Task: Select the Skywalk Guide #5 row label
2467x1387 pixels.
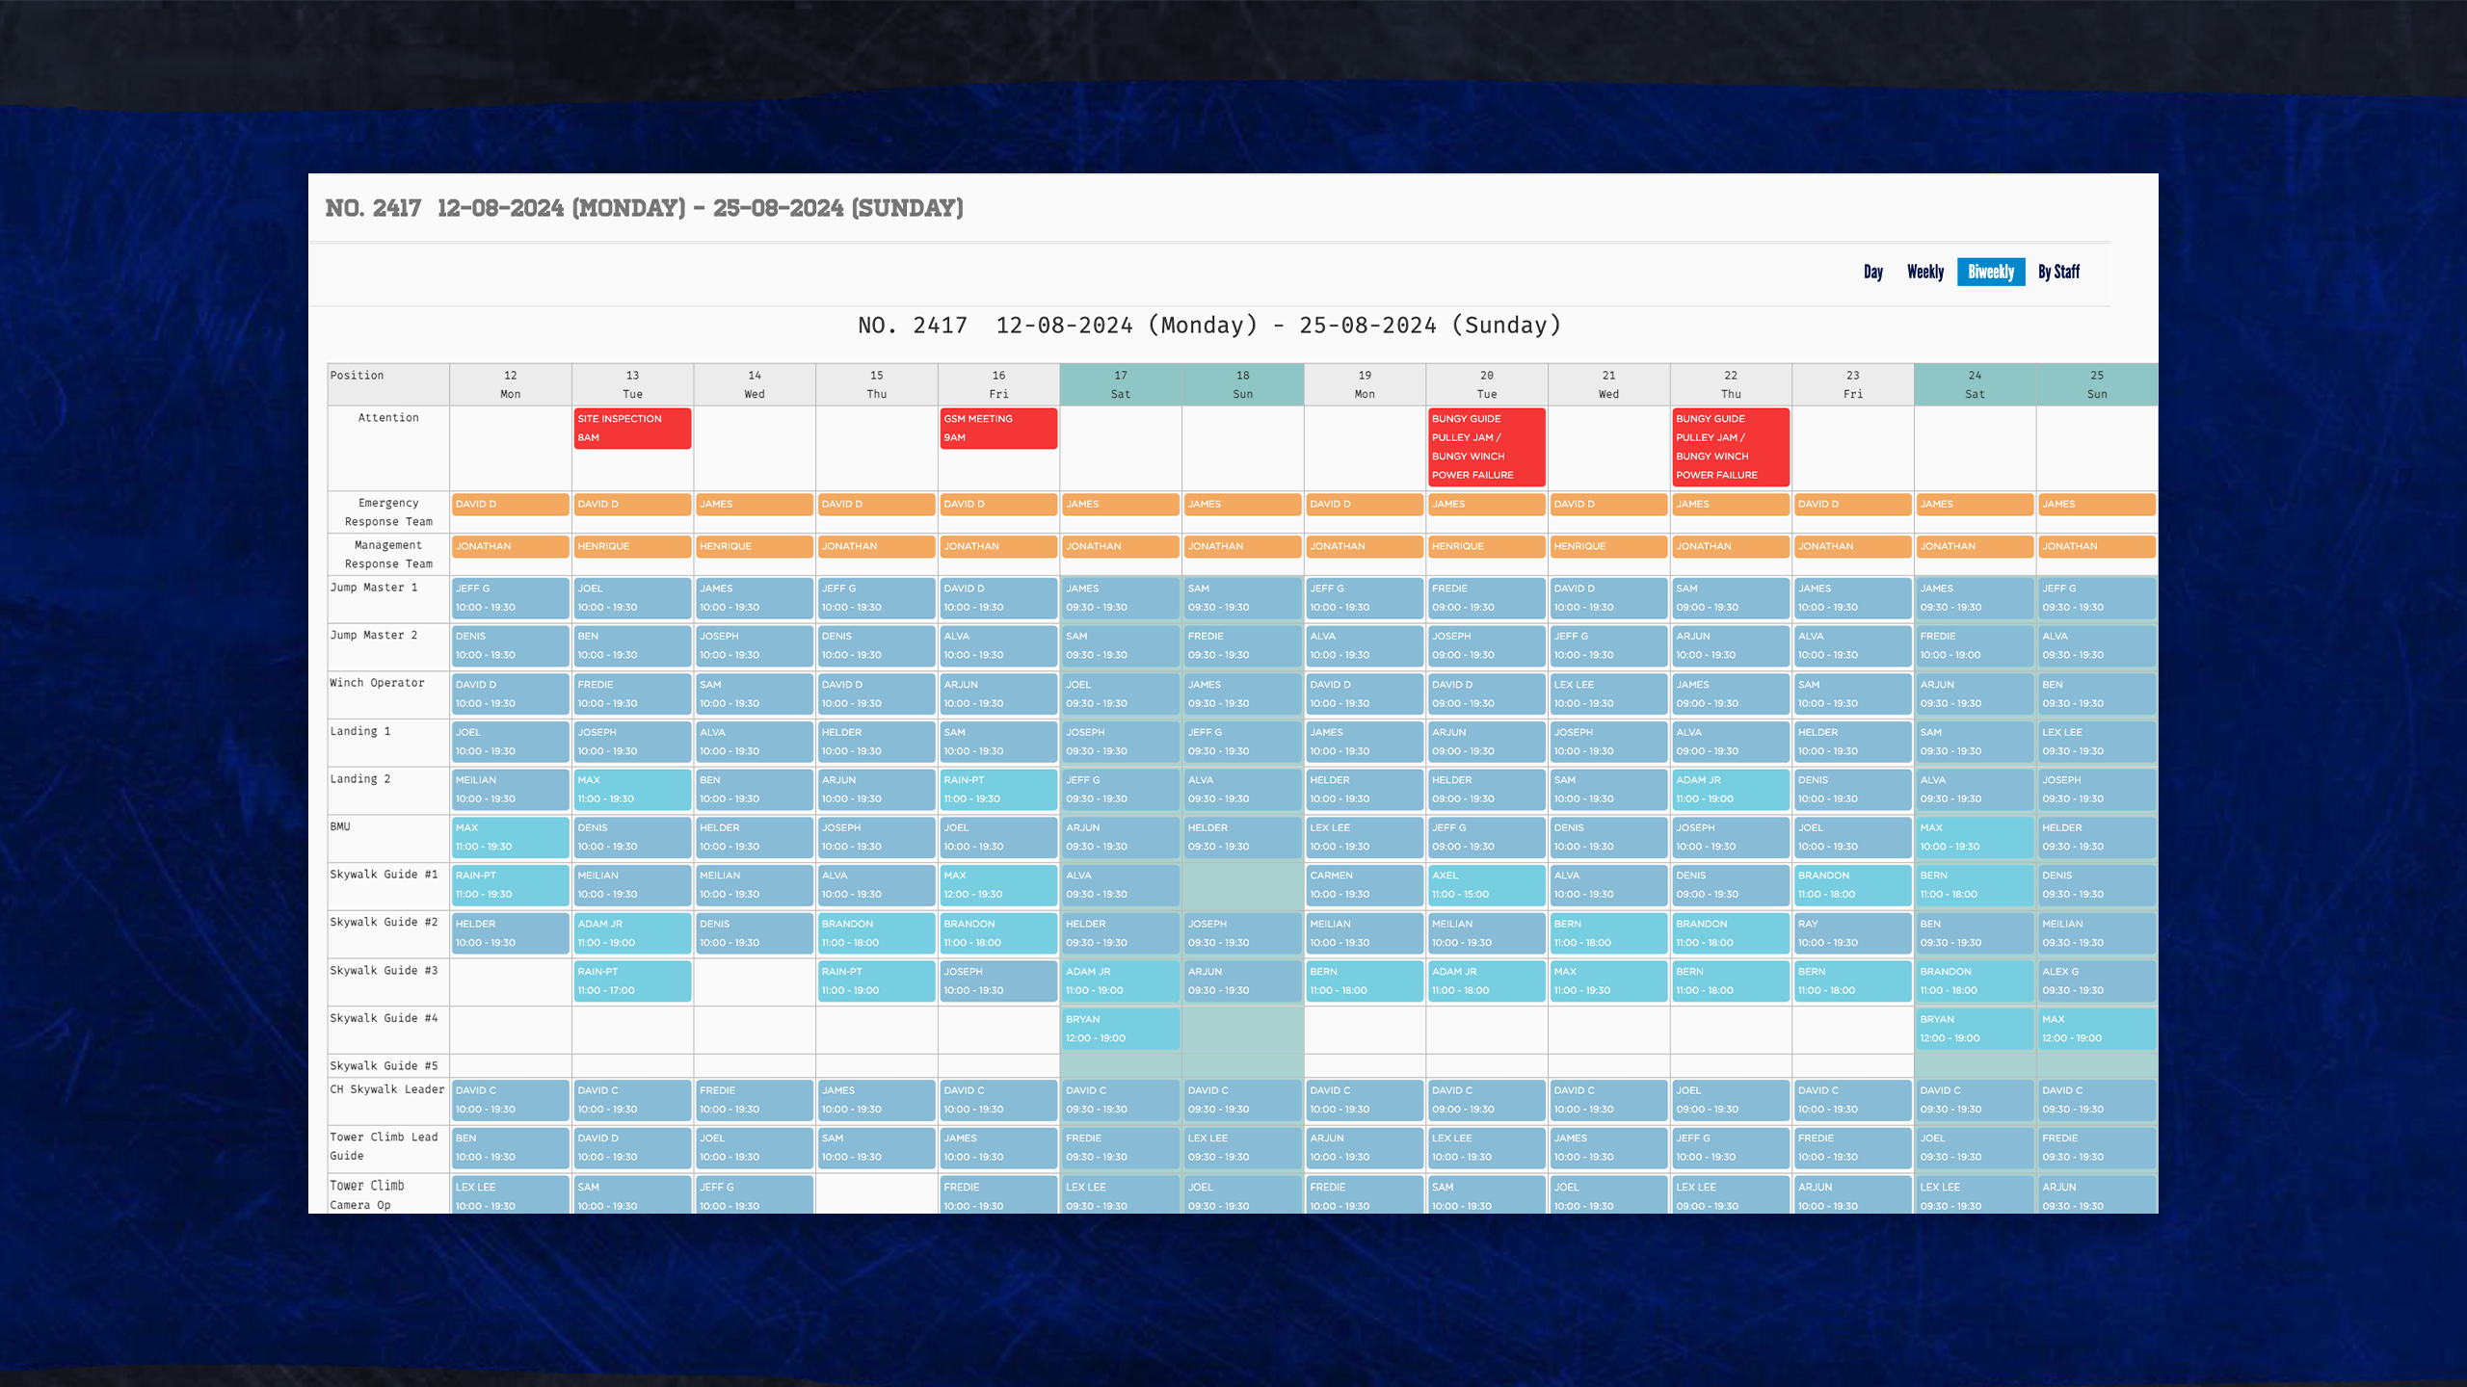Action: [x=385, y=1065]
